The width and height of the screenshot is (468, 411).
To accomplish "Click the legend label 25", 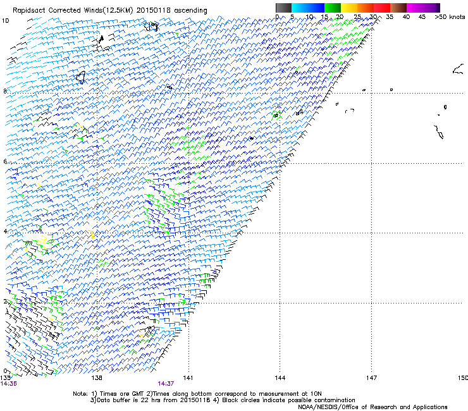I will coord(357,17).
